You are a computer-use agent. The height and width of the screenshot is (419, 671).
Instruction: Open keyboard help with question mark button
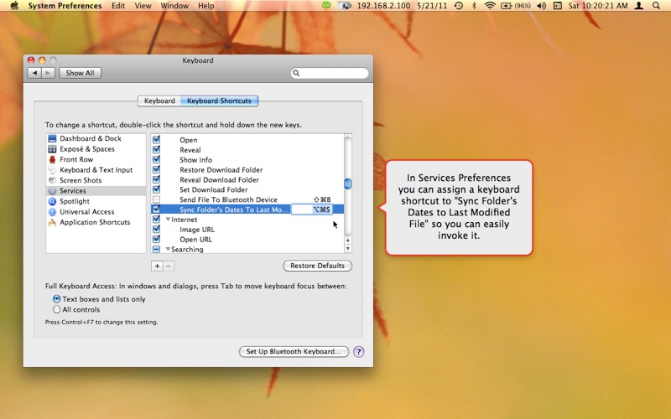[359, 351]
